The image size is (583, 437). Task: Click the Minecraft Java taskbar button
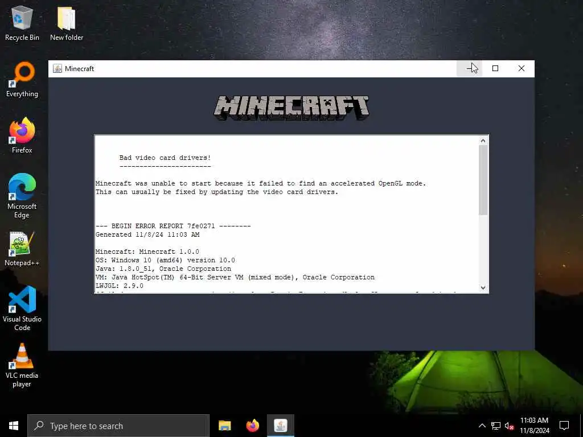click(x=281, y=426)
